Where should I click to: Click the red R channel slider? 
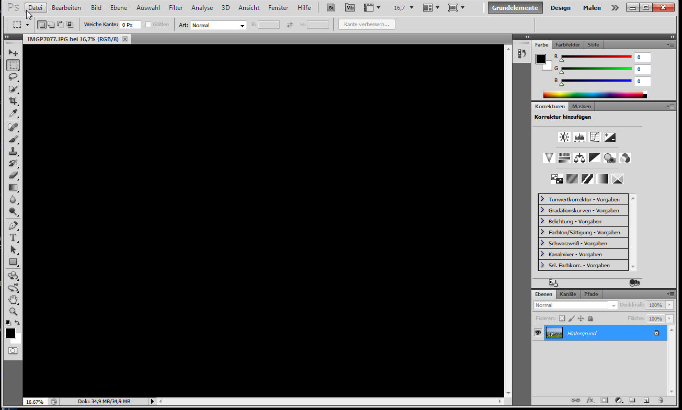pos(596,56)
